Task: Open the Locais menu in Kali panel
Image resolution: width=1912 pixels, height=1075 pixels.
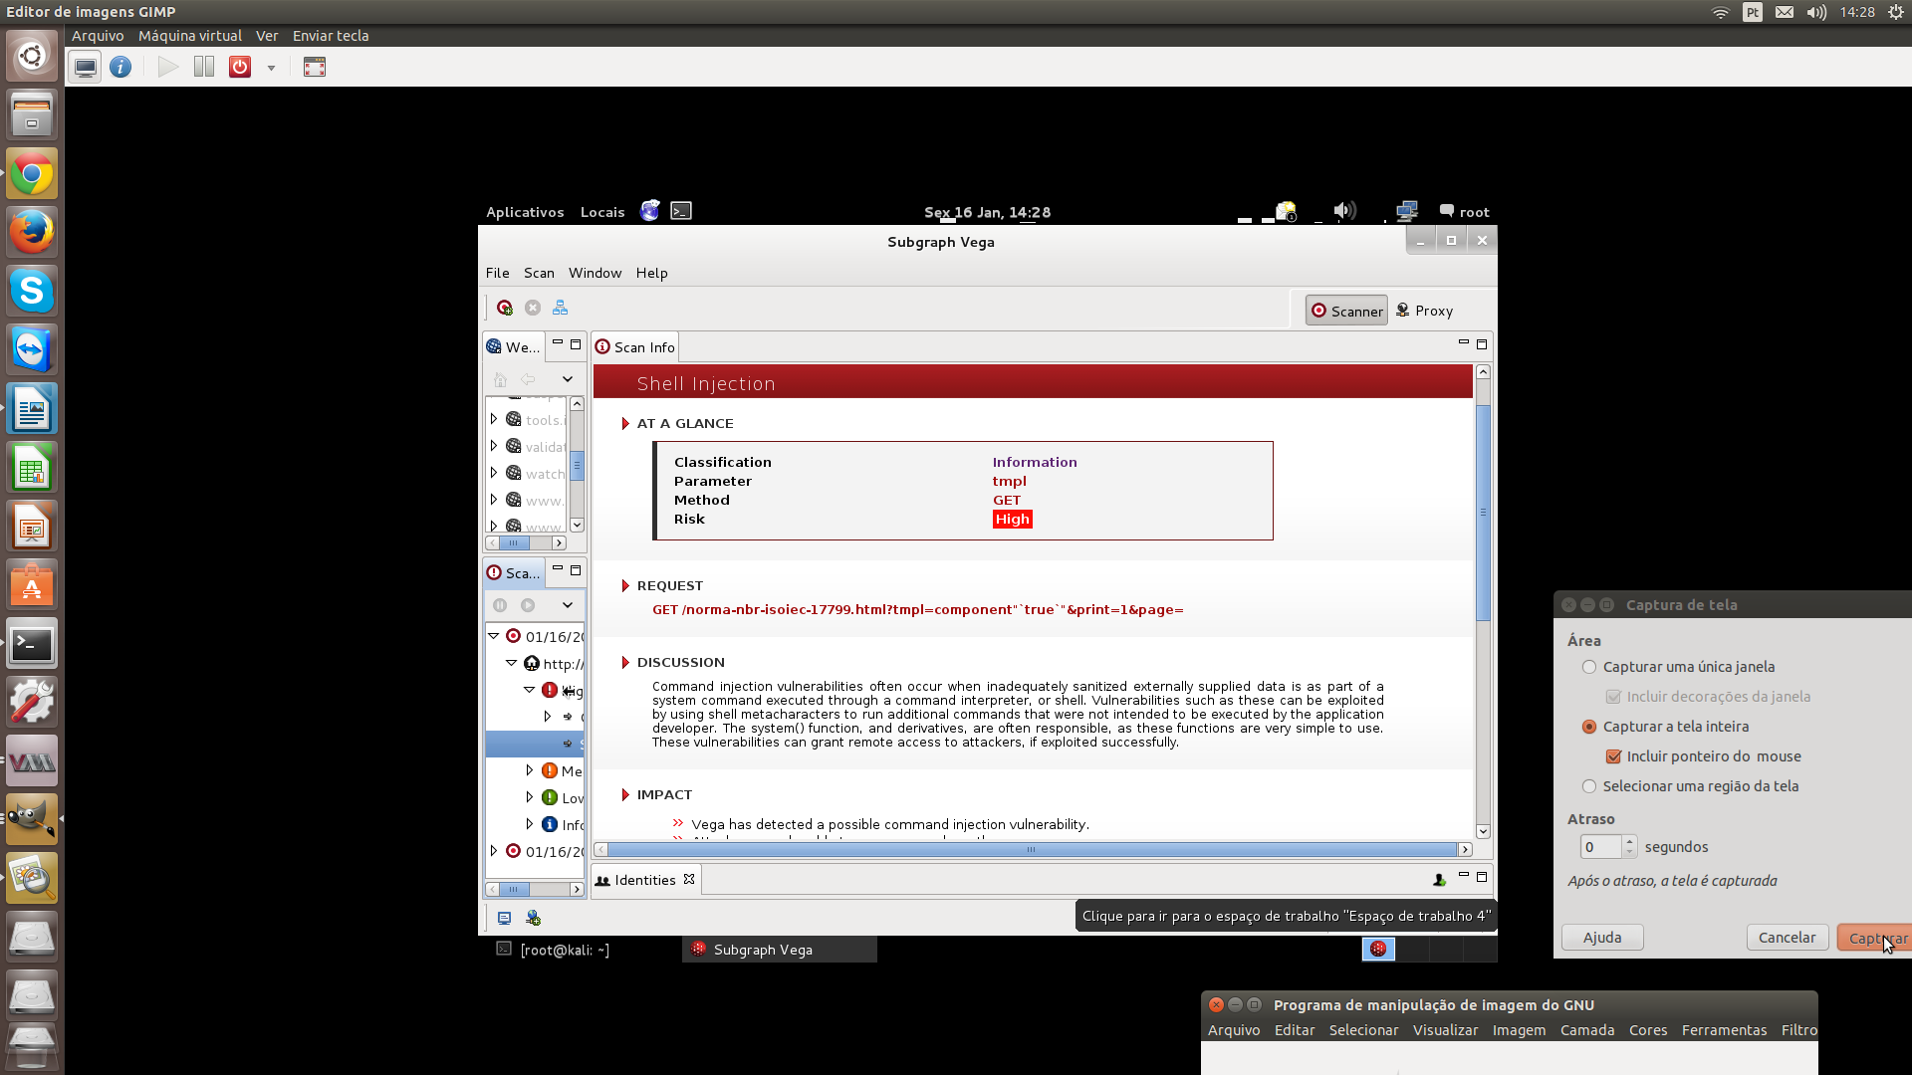Action: (602, 212)
